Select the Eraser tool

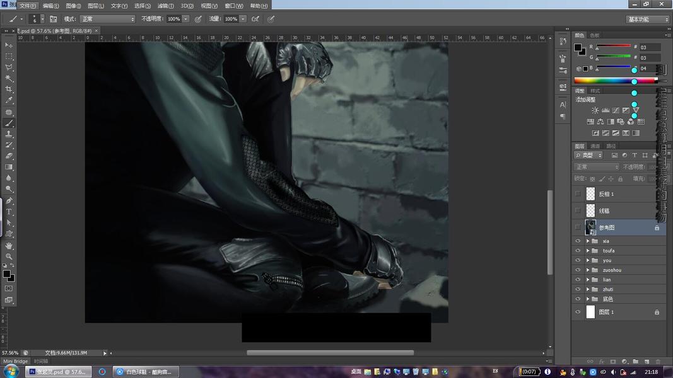(x=9, y=156)
